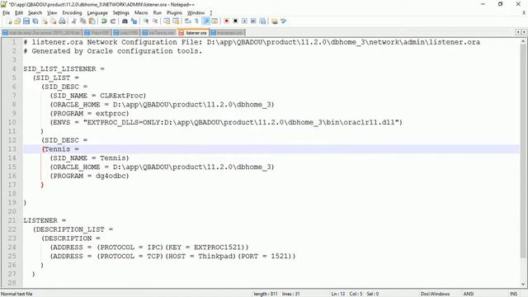Play back the recorded macro icon

(x=244, y=21)
